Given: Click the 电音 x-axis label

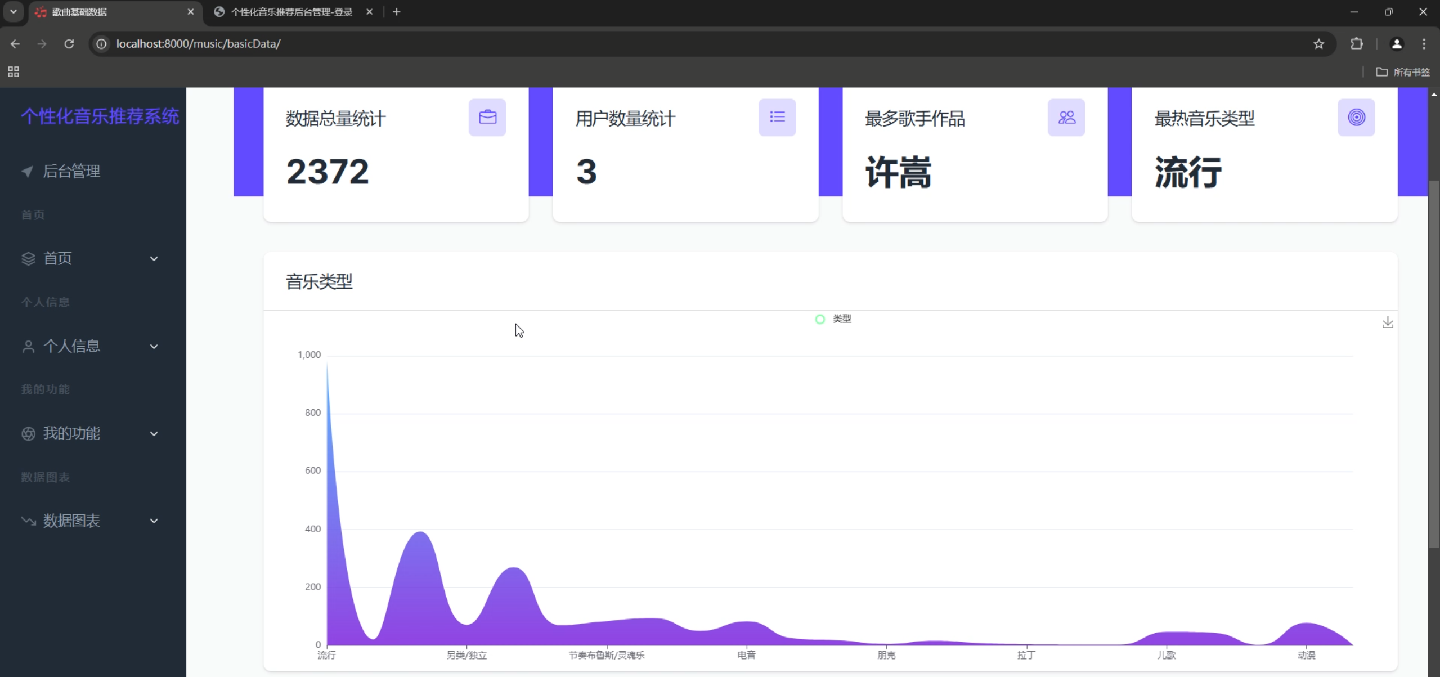Looking at the screenshot, I should point(747,655).
